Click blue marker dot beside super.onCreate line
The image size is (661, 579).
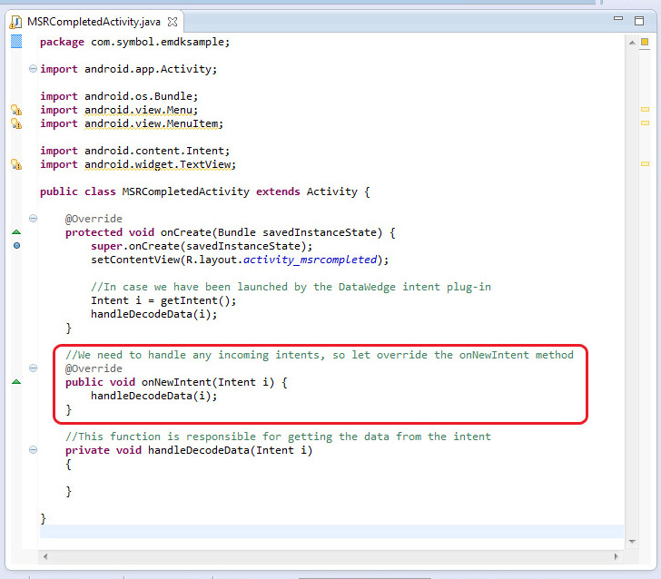tap(15, 246)
